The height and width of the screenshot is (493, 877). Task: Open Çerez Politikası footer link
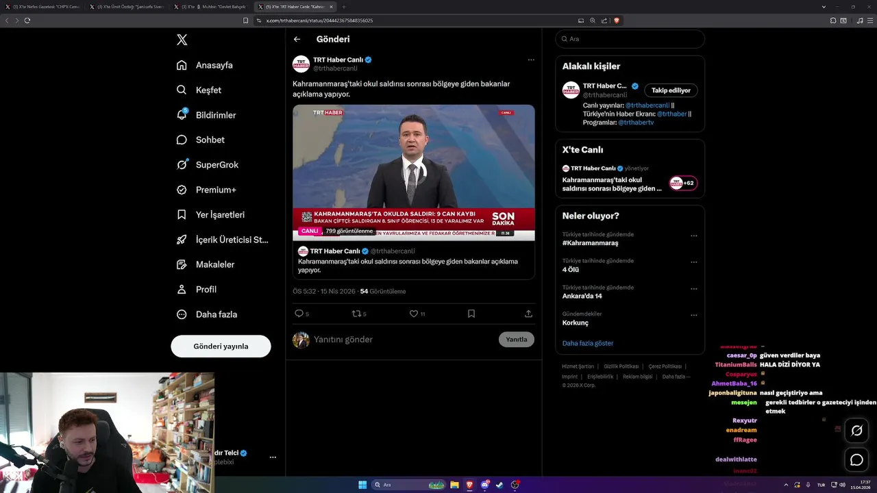[665, 366]
